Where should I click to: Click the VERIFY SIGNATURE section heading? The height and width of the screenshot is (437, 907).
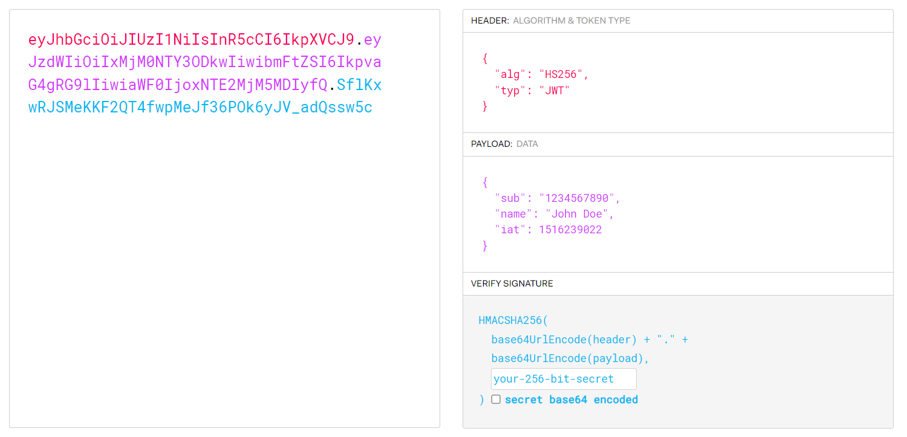click(x=512, y=283)
